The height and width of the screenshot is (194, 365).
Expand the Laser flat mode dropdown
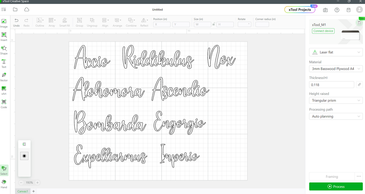336,52
